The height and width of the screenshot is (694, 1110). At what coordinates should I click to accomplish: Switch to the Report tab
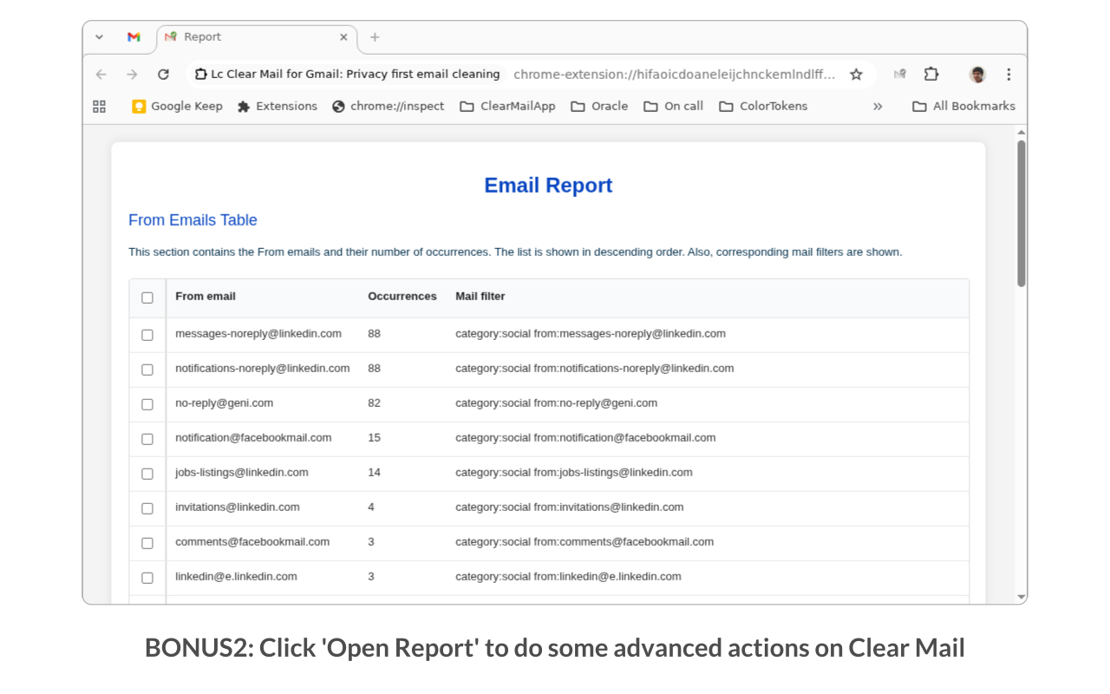pyautogui.click(x=201, y=37)
